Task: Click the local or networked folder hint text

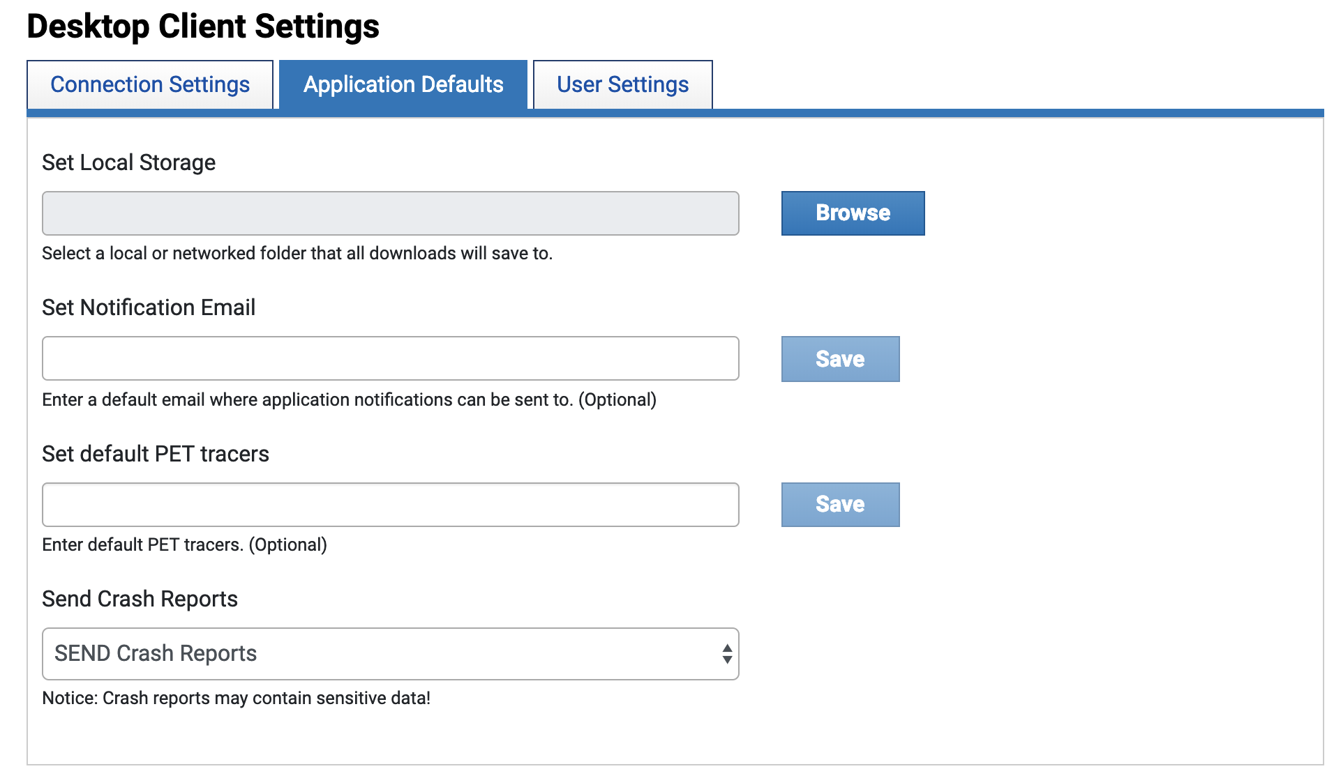Action: pos(297,253)
